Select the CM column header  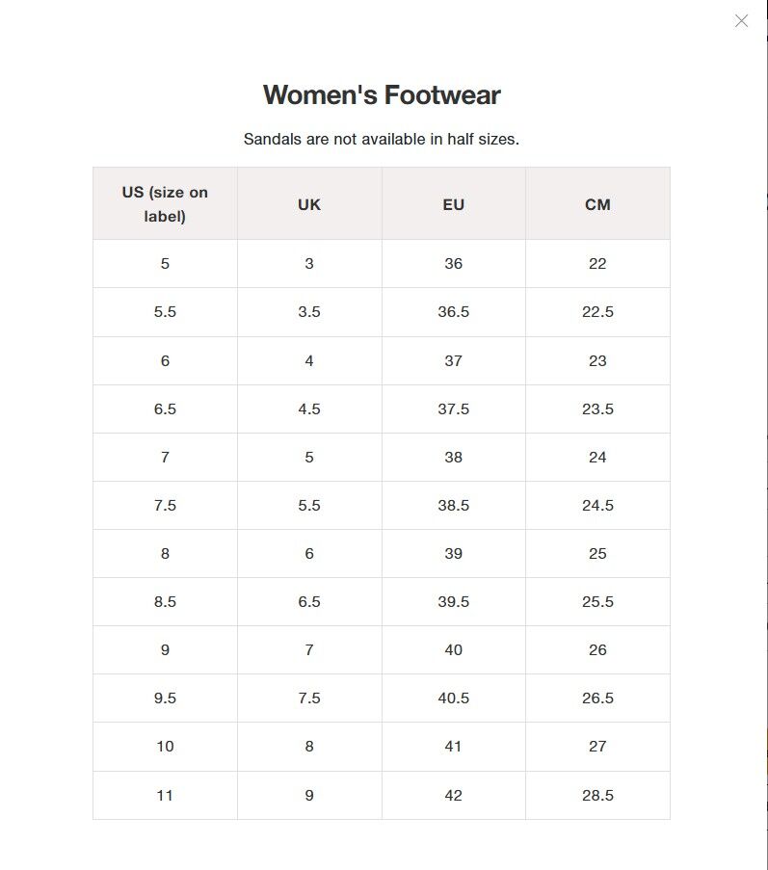point(597,204)
